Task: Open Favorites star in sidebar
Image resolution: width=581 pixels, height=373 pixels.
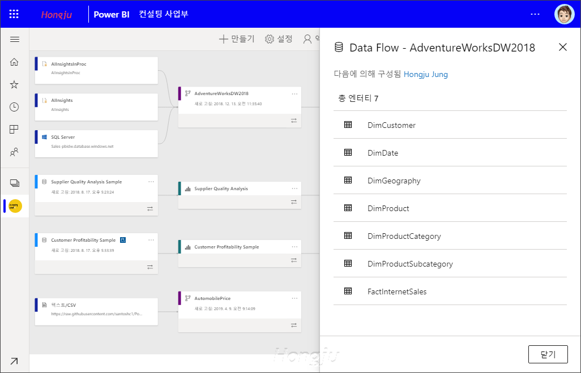Action: 14,84
